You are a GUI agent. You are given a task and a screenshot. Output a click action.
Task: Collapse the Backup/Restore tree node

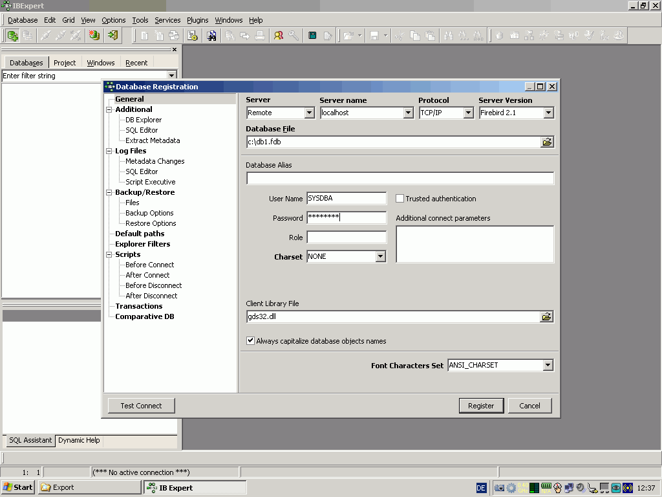click(x=109, y=192)
